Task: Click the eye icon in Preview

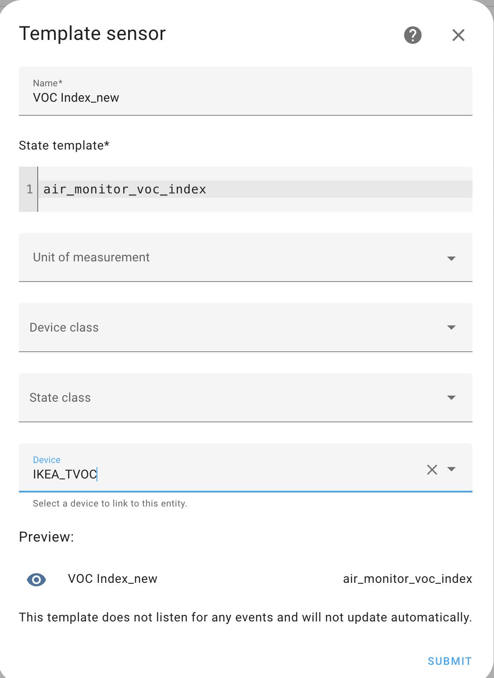Action: click(x=36, y=579)
